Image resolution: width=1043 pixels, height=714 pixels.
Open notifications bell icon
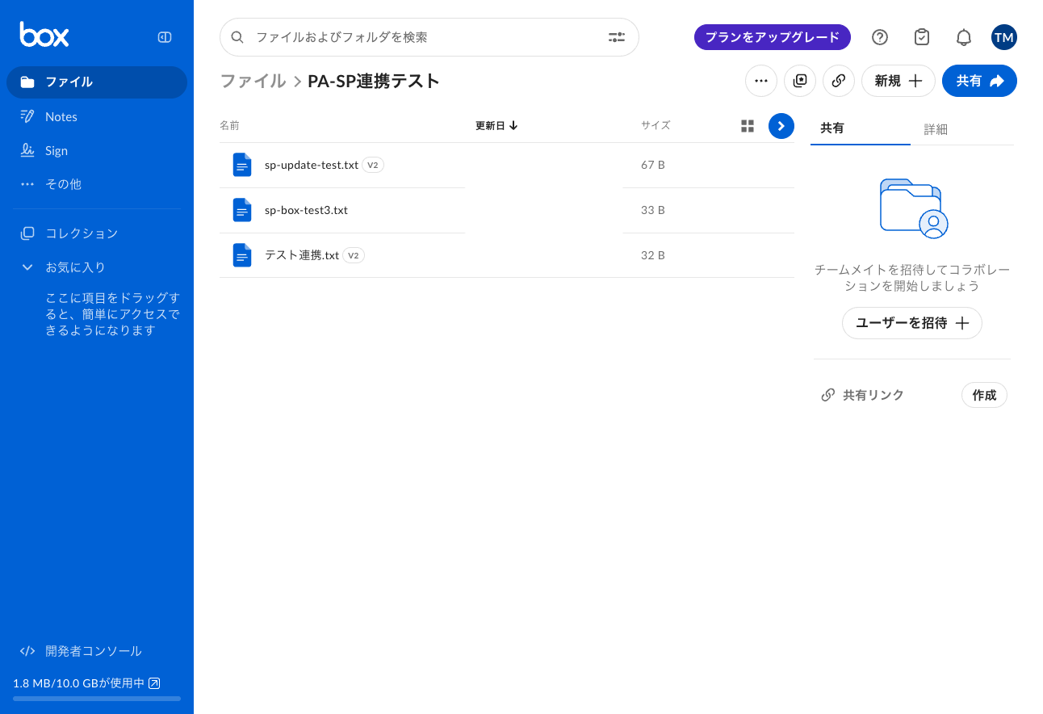[964, 37]
